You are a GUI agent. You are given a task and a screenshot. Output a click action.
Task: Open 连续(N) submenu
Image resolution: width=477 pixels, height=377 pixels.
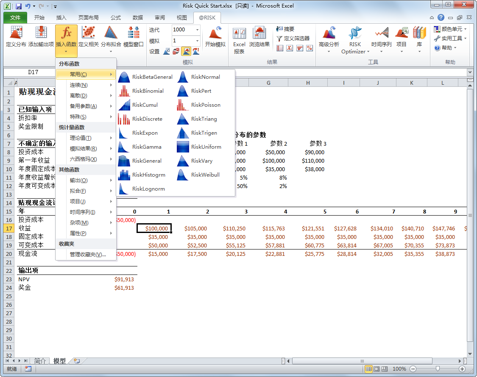[x=86, y=85]
